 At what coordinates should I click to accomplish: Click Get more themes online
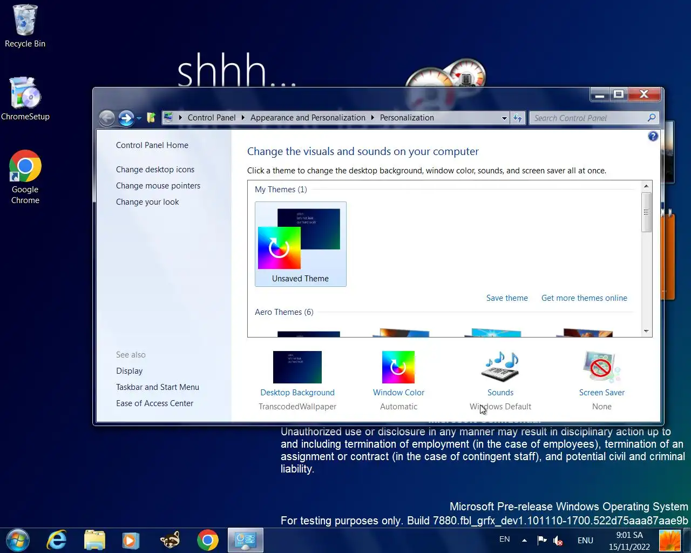point(584,298)
